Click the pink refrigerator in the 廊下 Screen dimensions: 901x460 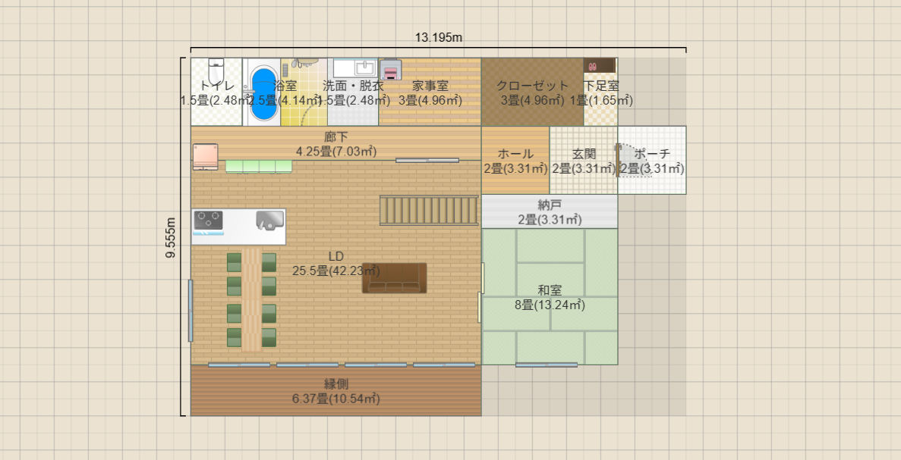pos(205,156)
